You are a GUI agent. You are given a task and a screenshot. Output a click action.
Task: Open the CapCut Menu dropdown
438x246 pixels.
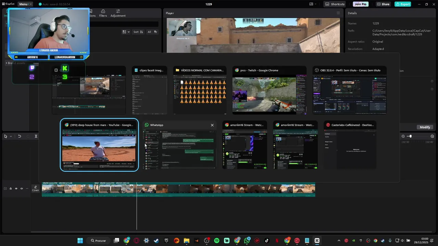coord(25,4)
